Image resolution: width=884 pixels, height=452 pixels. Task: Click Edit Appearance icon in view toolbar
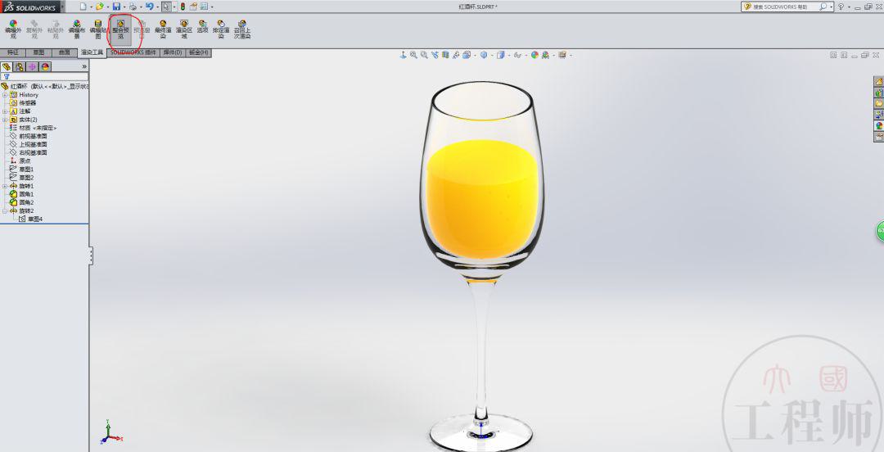pos(535,55)
